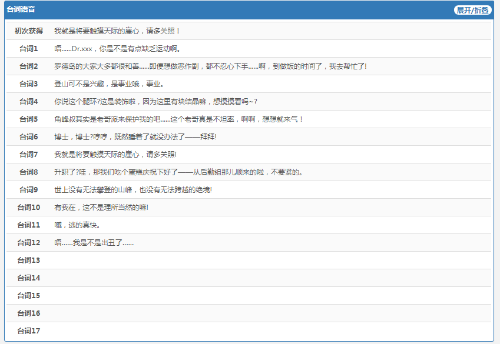Select the empty 台词13 row label
500x344 pixels.
coord(28,260)
